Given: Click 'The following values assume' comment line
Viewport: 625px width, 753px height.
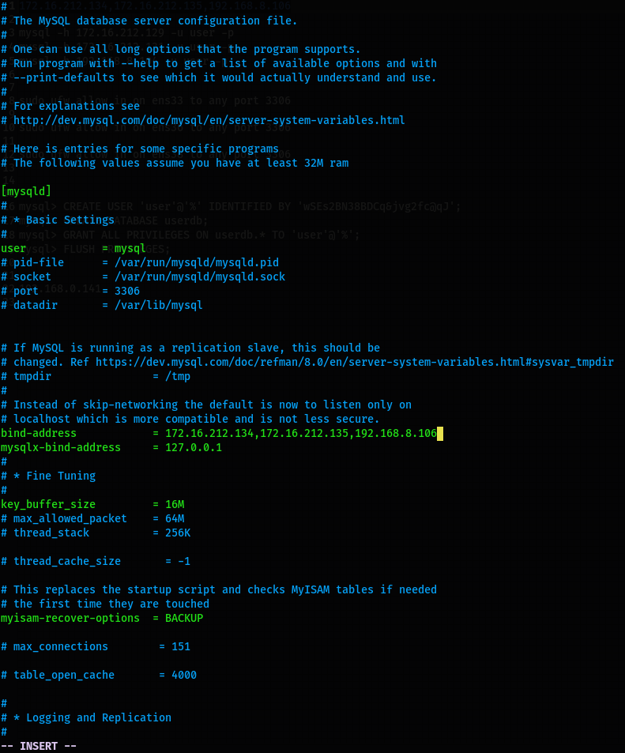Looking at the screenshot, I should [x=175, y=164].
